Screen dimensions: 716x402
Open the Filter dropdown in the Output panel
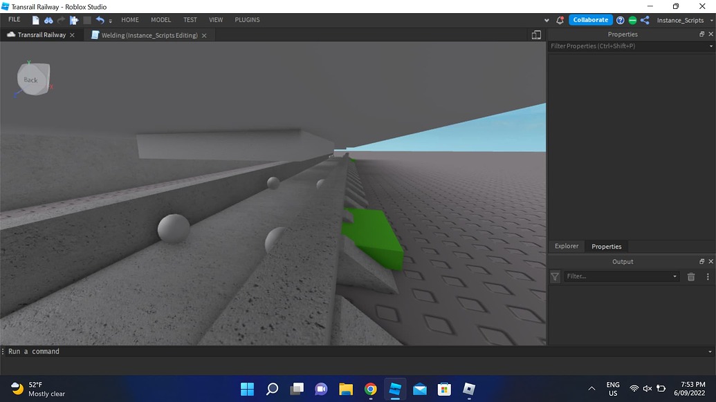(674, 276)
